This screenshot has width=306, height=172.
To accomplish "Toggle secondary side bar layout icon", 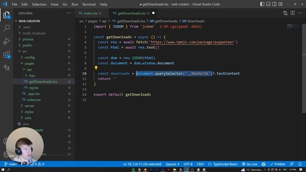I will click(x=274, y=4).
